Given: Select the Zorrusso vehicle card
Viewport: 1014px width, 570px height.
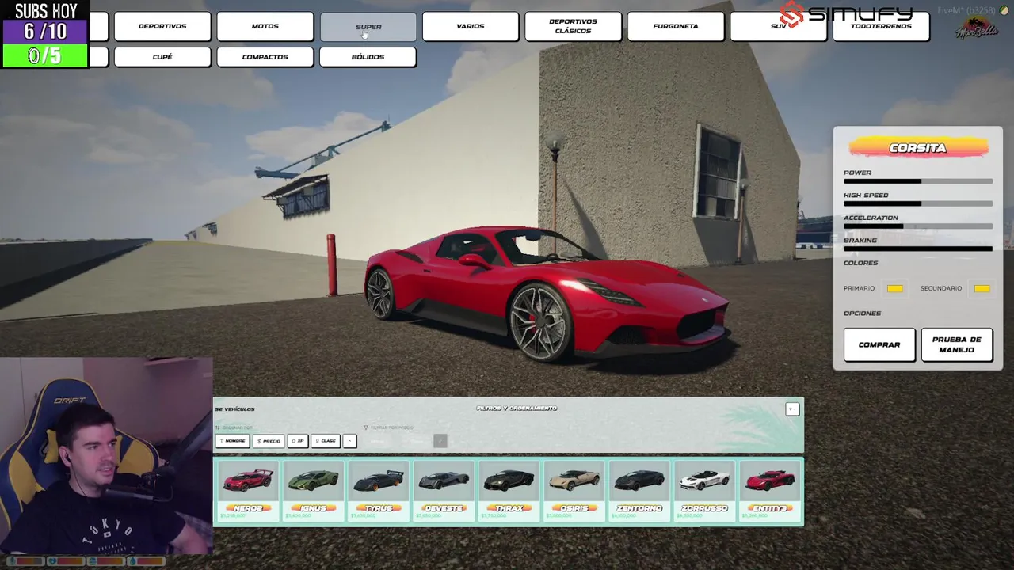Looking at the screenshot, I should tap(705, 491).
